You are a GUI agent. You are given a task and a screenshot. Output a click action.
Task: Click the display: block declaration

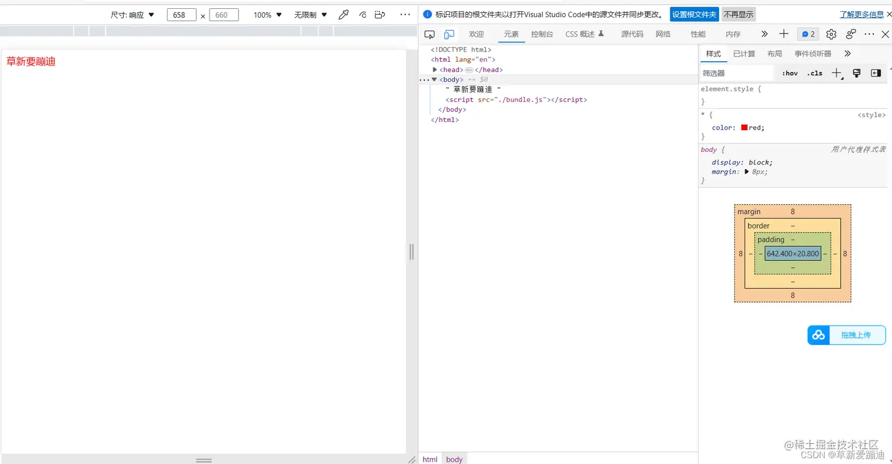click(742, 162)
